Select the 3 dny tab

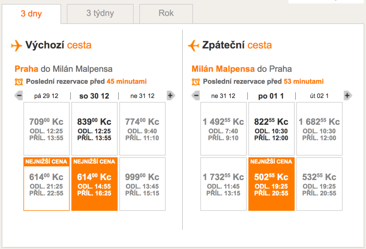31,14
